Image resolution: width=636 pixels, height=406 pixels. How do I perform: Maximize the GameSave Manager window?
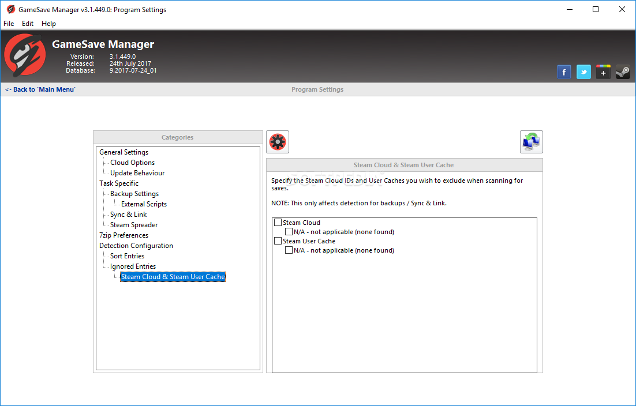pos(596,9)
